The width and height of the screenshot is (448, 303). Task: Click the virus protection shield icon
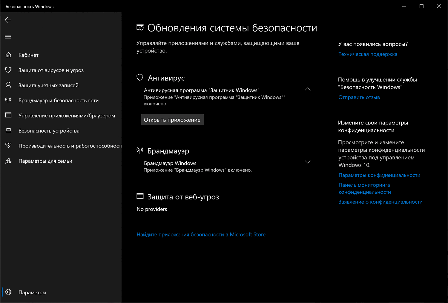pos(8,70)
